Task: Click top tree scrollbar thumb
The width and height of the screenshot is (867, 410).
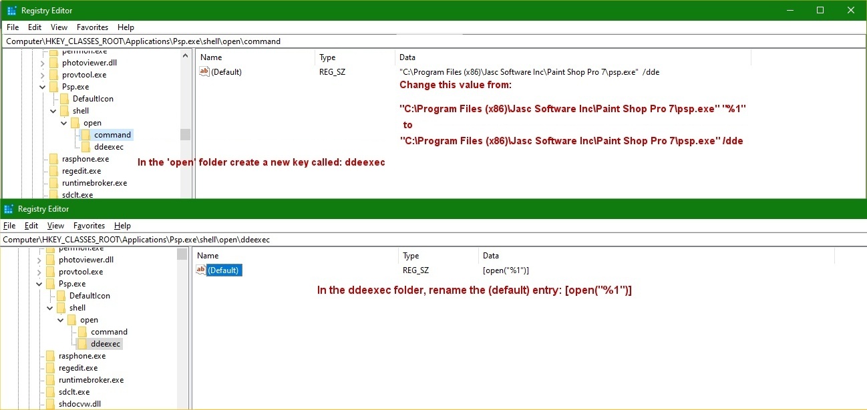Action: pyautogui.click(x=186, y=134)
